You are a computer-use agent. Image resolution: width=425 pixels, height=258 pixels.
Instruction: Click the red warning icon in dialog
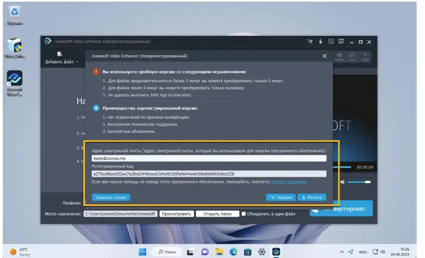96,72
